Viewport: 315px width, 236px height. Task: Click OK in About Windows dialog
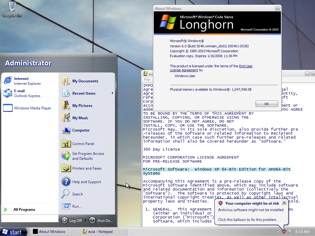pos(266,104)
